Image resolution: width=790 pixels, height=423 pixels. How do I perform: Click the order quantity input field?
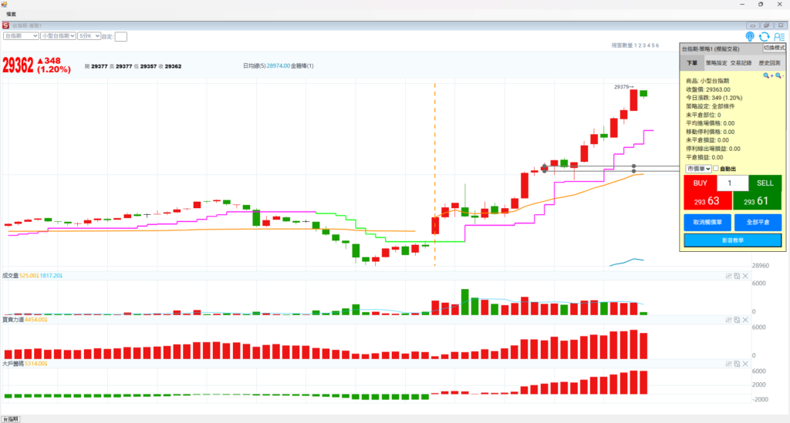[732, 183]
